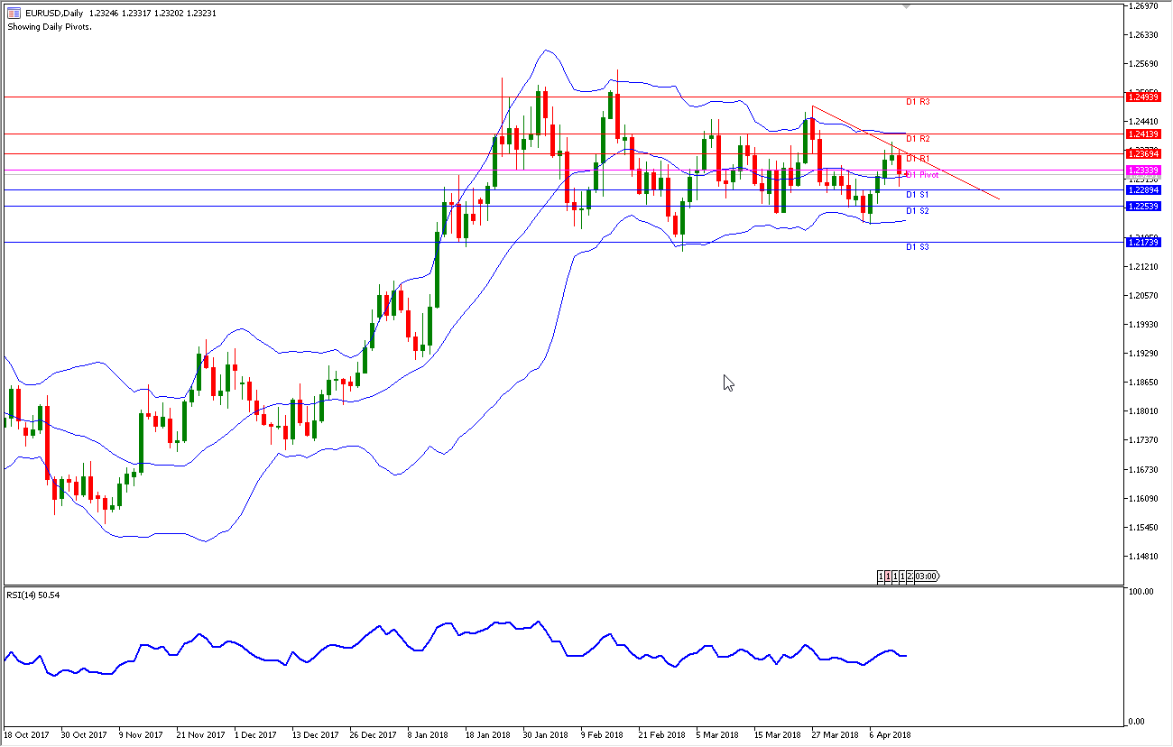Click the magenta 1.23339 pivot price tag

(x=1143, y=170)
